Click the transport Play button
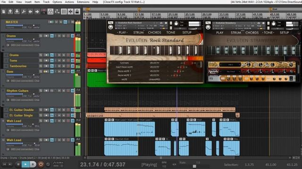Screen dimensions: 302x169 click(25, 164)
